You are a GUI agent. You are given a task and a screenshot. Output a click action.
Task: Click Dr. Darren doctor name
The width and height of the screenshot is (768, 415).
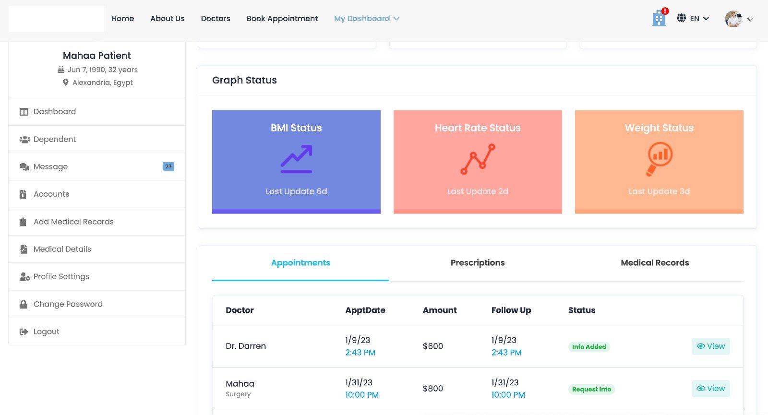pyautogui.click(x=246, y=346)
